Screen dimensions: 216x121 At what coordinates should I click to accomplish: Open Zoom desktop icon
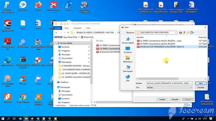38,80
